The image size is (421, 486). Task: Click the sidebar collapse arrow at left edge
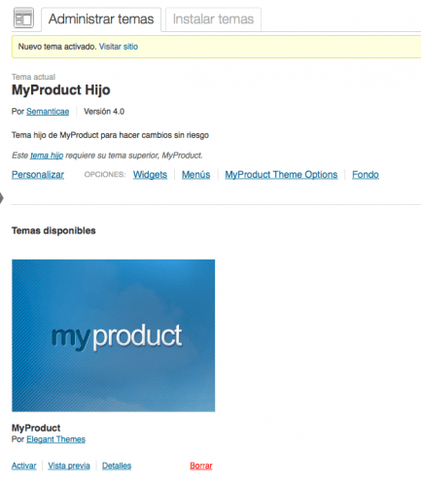click(x=2, y=198)
